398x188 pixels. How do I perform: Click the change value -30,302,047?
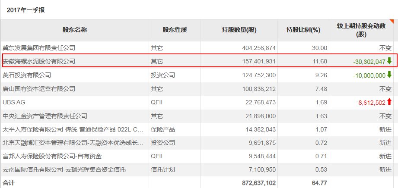[369, 62]
